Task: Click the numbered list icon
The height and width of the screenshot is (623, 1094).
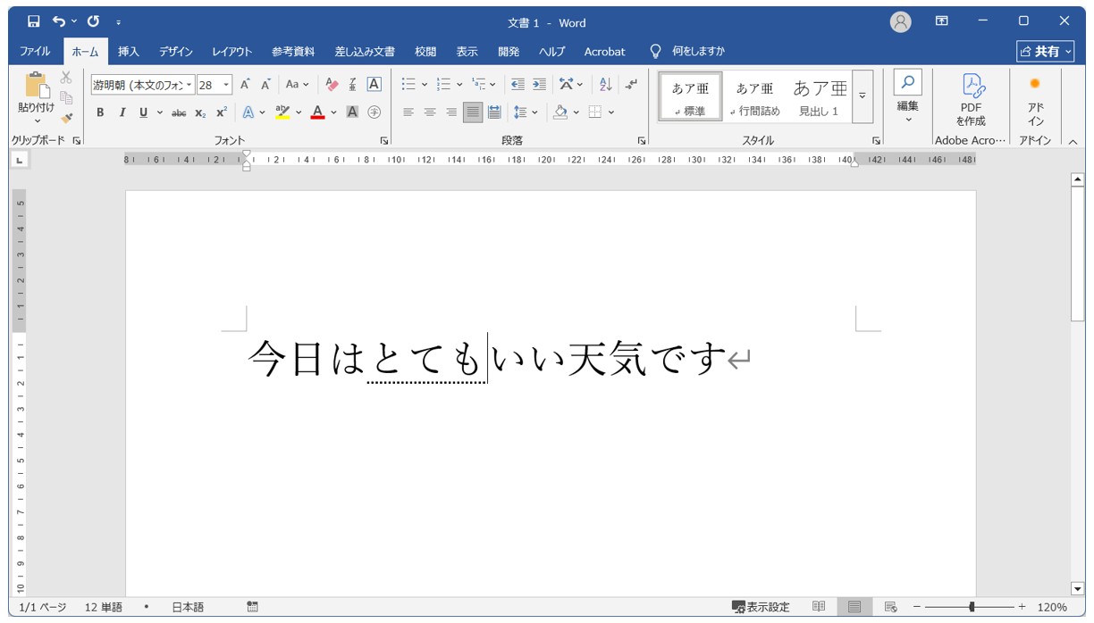Action: pyautogui.click(x=443, y=85)
